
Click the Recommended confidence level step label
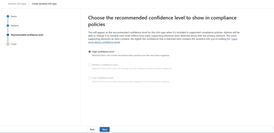(27, 35)
